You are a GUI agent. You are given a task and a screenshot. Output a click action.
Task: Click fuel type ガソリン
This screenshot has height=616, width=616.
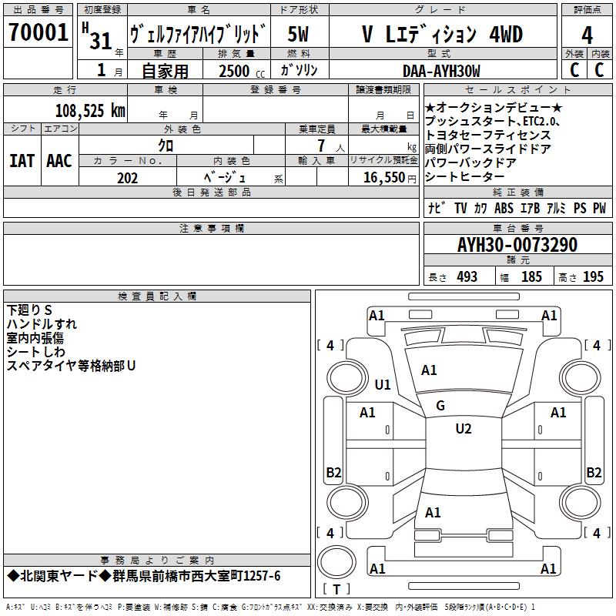[299, 70]
